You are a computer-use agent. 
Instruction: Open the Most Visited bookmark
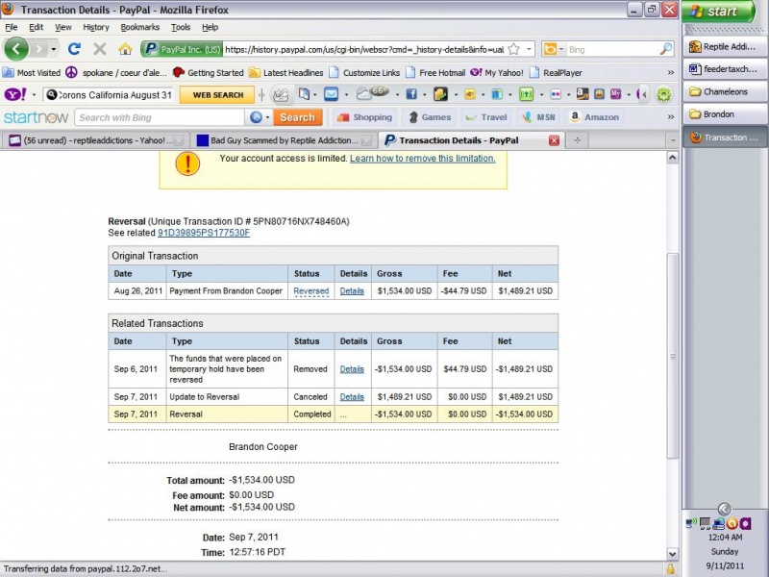(x=32, y=73)
